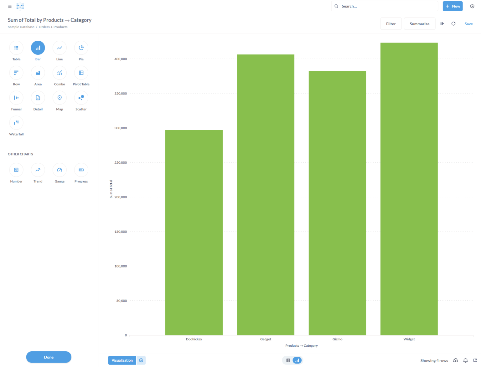Choose the Gauge chart under Other Charts
This screenshot has width=481, height=367.
pos(59,170)
